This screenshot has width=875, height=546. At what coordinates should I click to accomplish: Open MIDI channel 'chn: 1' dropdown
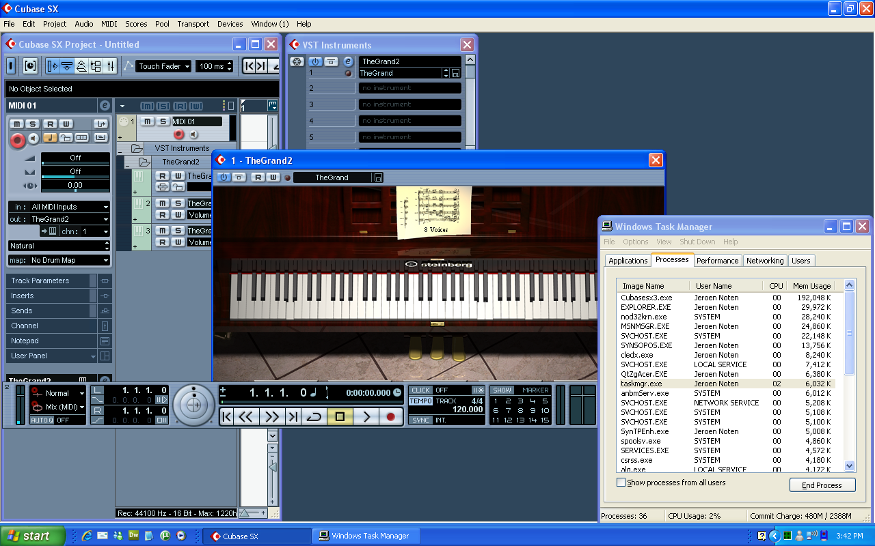tap(84, 231)
